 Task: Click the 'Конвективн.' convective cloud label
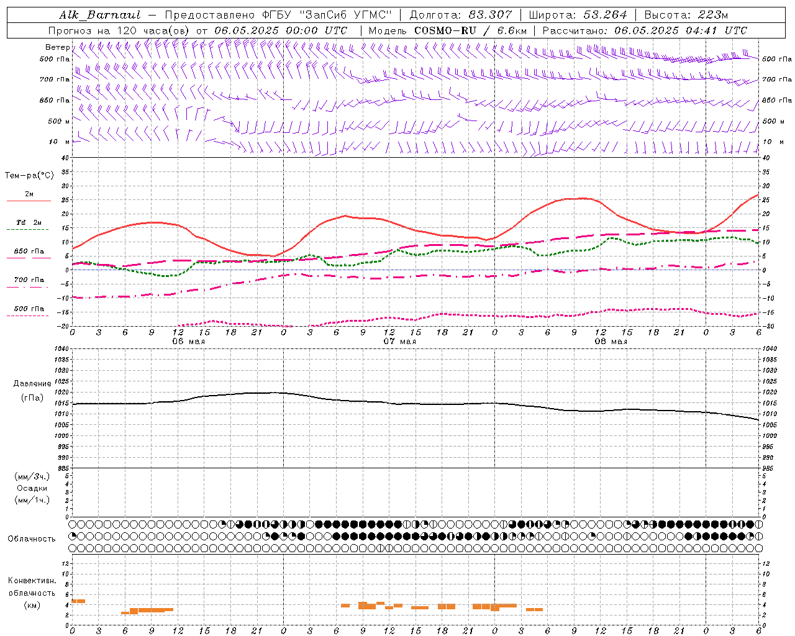pos(32,581)
